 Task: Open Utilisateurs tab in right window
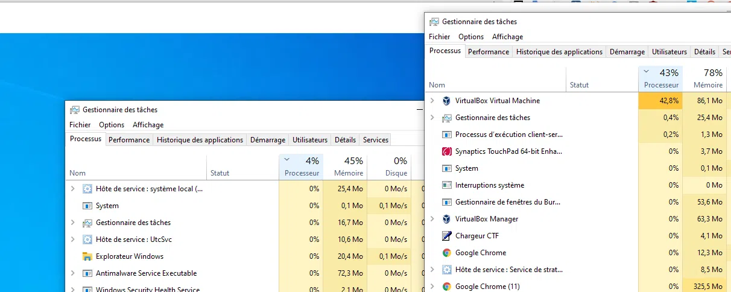[x=669, y=52]
